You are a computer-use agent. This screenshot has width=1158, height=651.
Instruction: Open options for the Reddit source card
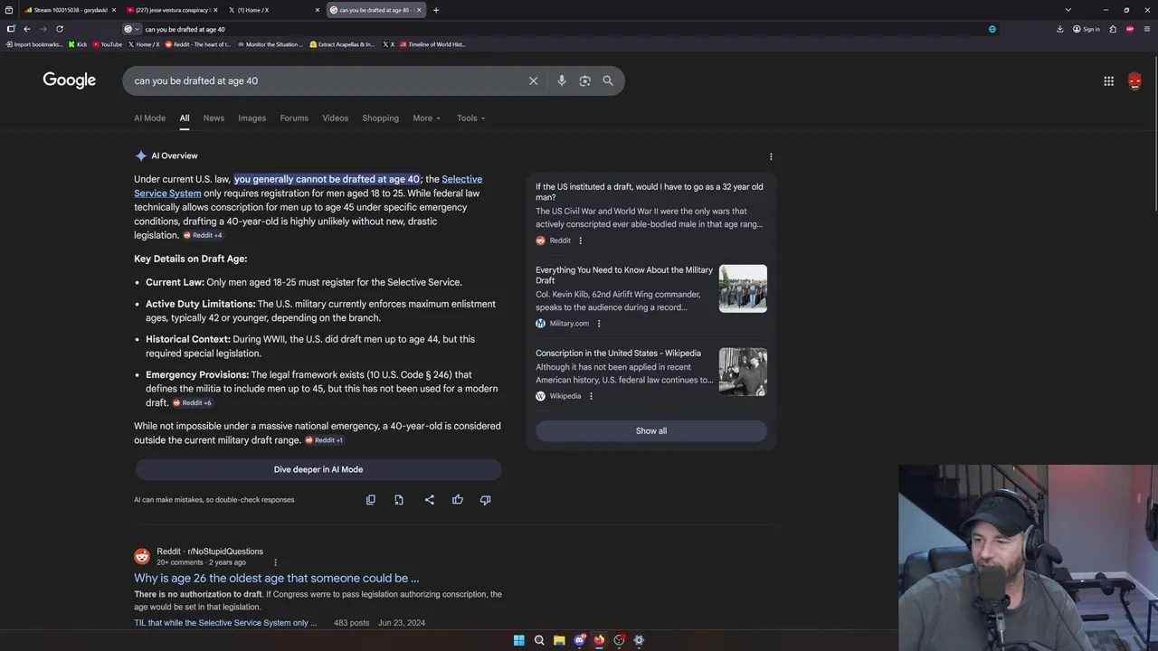tap(580, 241)
